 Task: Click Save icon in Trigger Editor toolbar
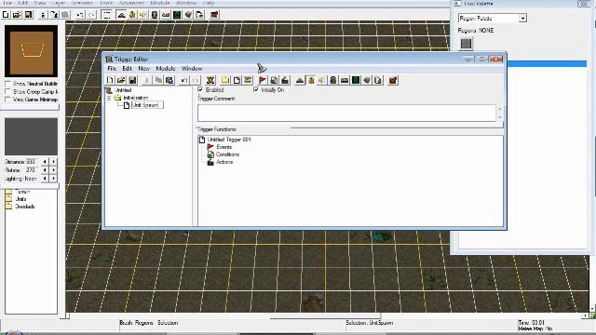pyautogui.click(x=132, y=80)
